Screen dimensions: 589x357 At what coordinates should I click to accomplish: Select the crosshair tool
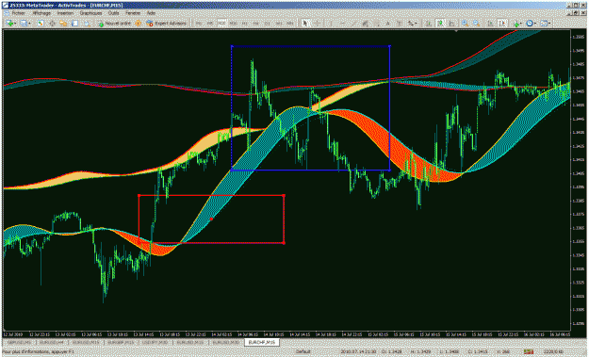click(x=318, y=24)
